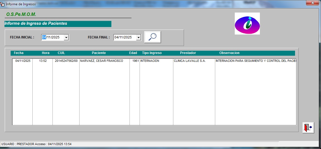Select the Tipo Ingreso column header
This screenshot has height=149, width=321.
[x=152, y=53]
